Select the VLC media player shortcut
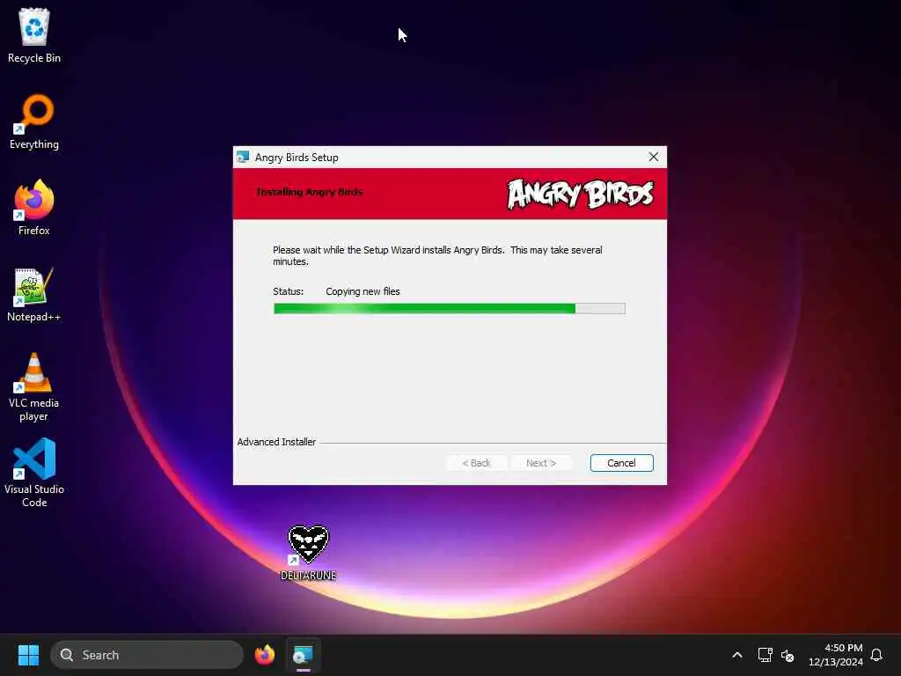Viewport: 901px width, 676px height. click(34, 387)
